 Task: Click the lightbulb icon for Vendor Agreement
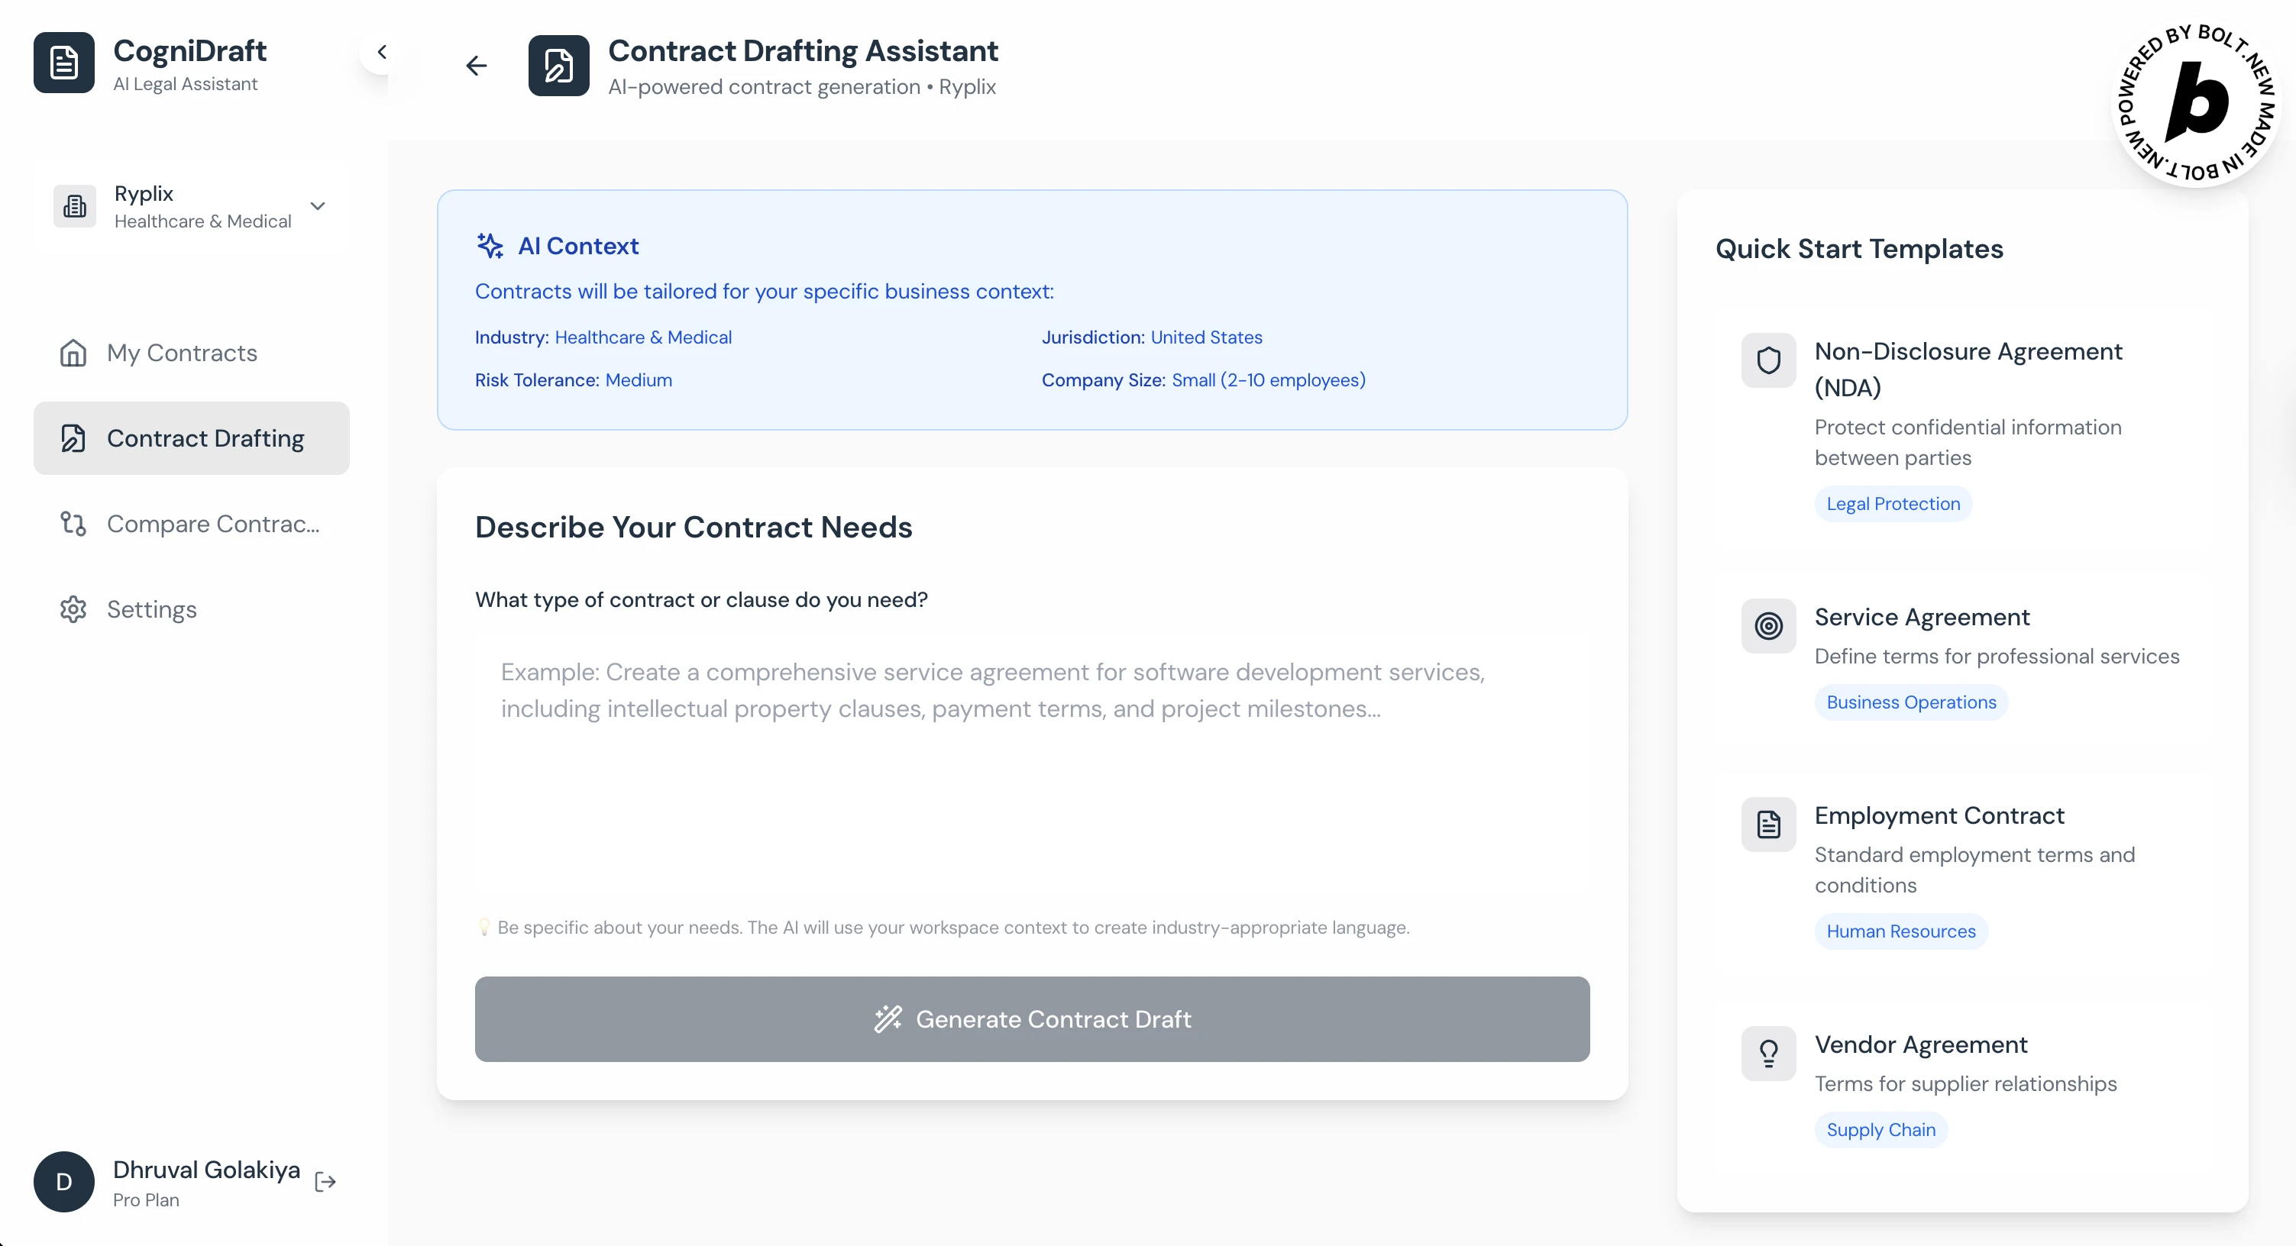(1768, 1054)
